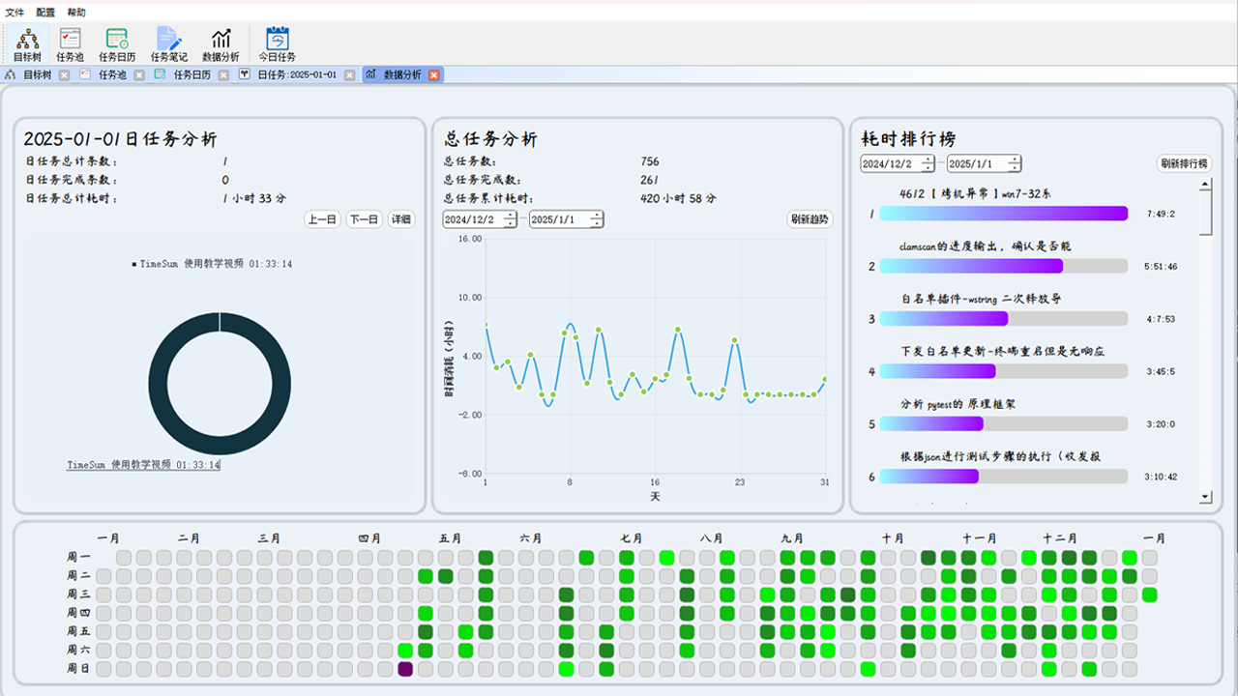
Task: Click ranking title clamscan的进度输出
Action: coord(985,246)
